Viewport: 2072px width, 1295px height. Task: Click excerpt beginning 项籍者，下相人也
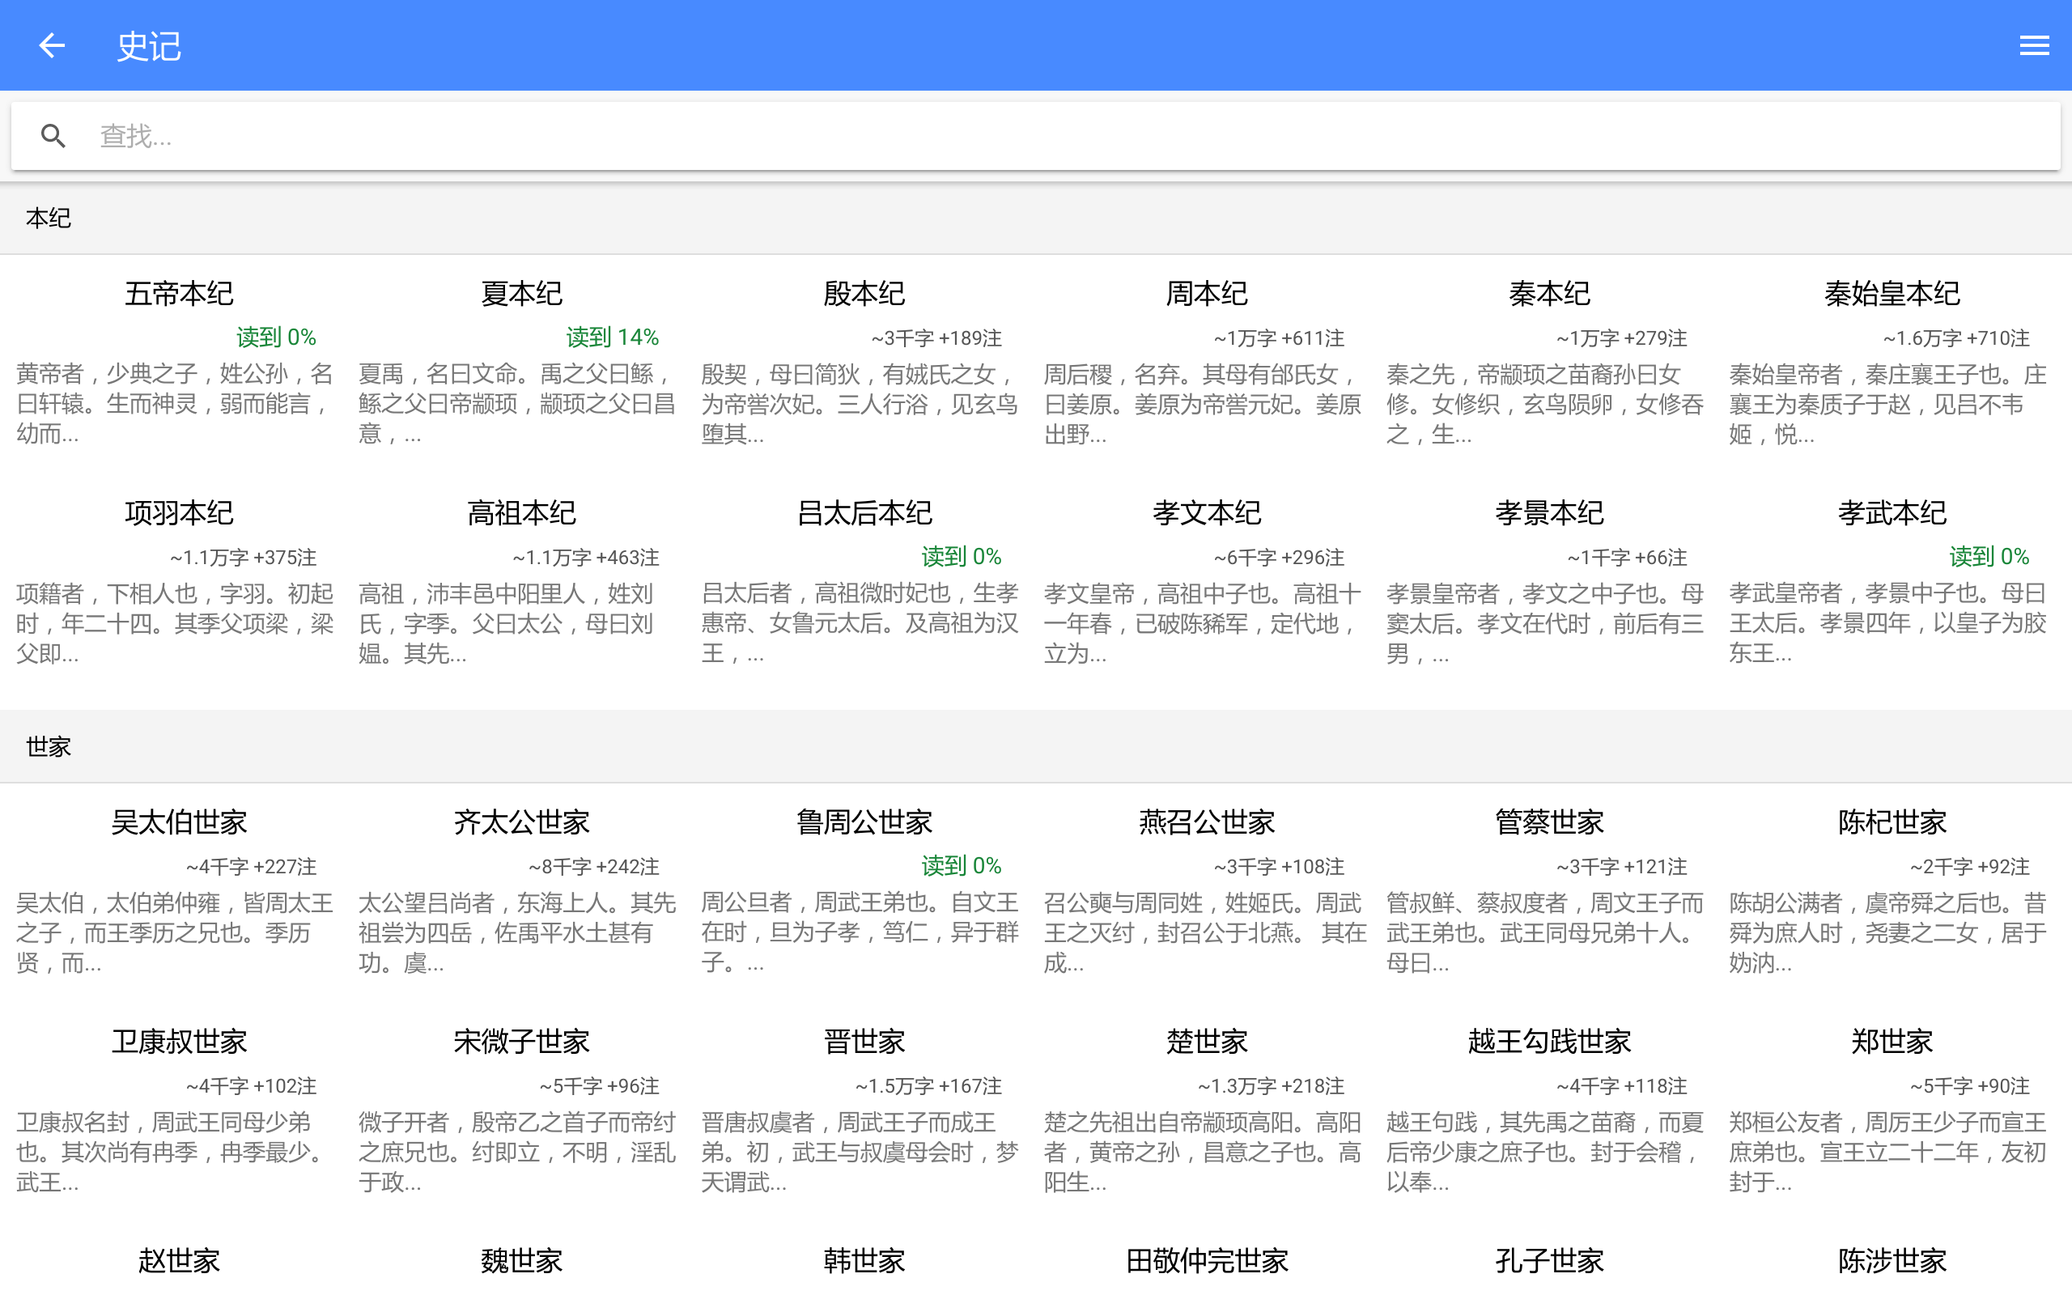pos(175,623)
